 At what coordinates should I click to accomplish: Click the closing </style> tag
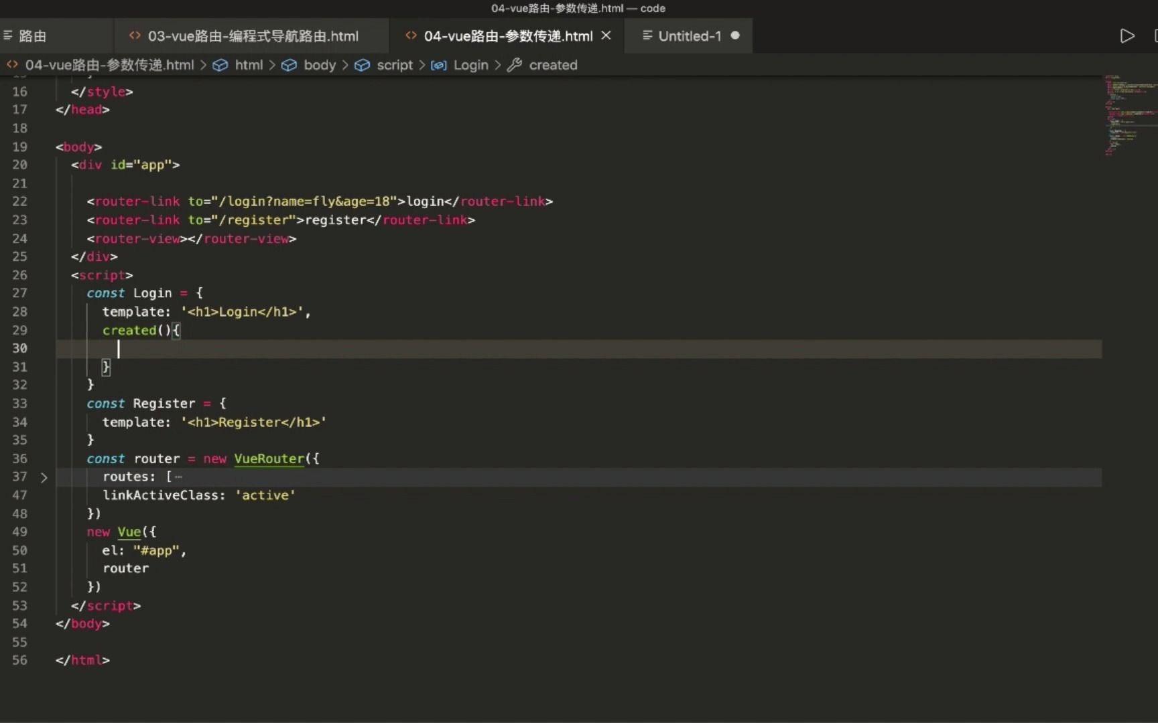102,92
